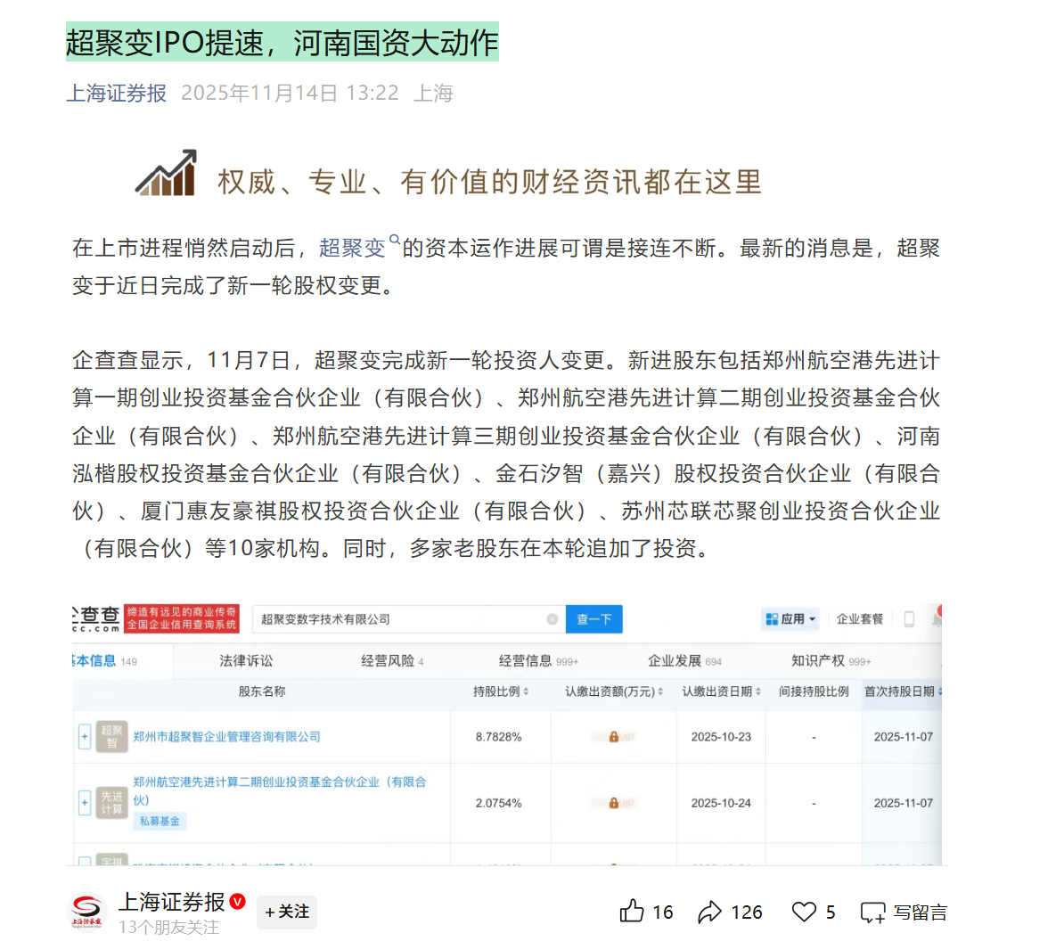Click the heart favorite icon
This screenshot has height=941, width=1056.
click(x=804, y=912)
